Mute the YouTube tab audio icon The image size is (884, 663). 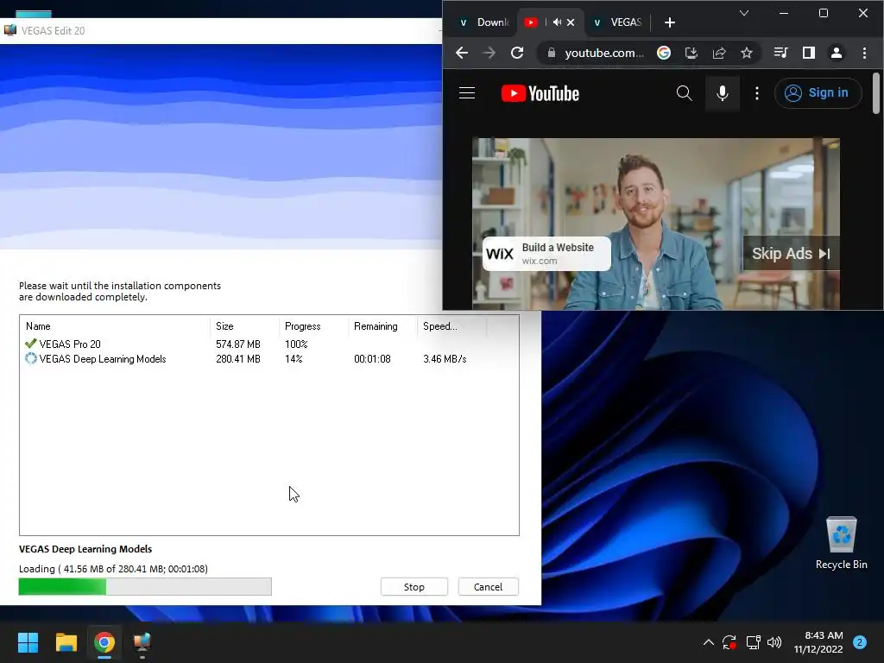pos(557,22)
